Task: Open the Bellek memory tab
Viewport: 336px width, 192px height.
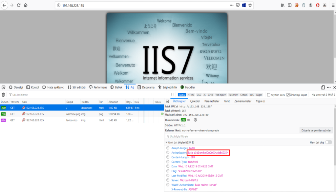Action: pos(116,87)
